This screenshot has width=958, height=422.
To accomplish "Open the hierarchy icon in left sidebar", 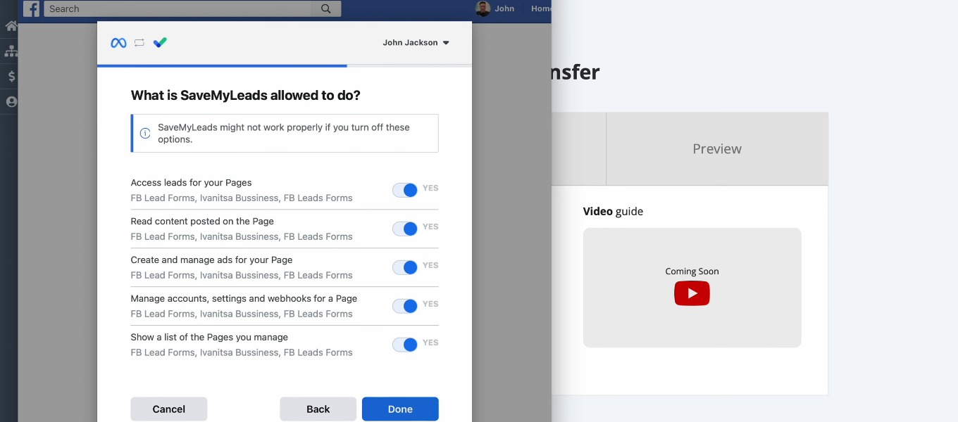I will [11, 51].
